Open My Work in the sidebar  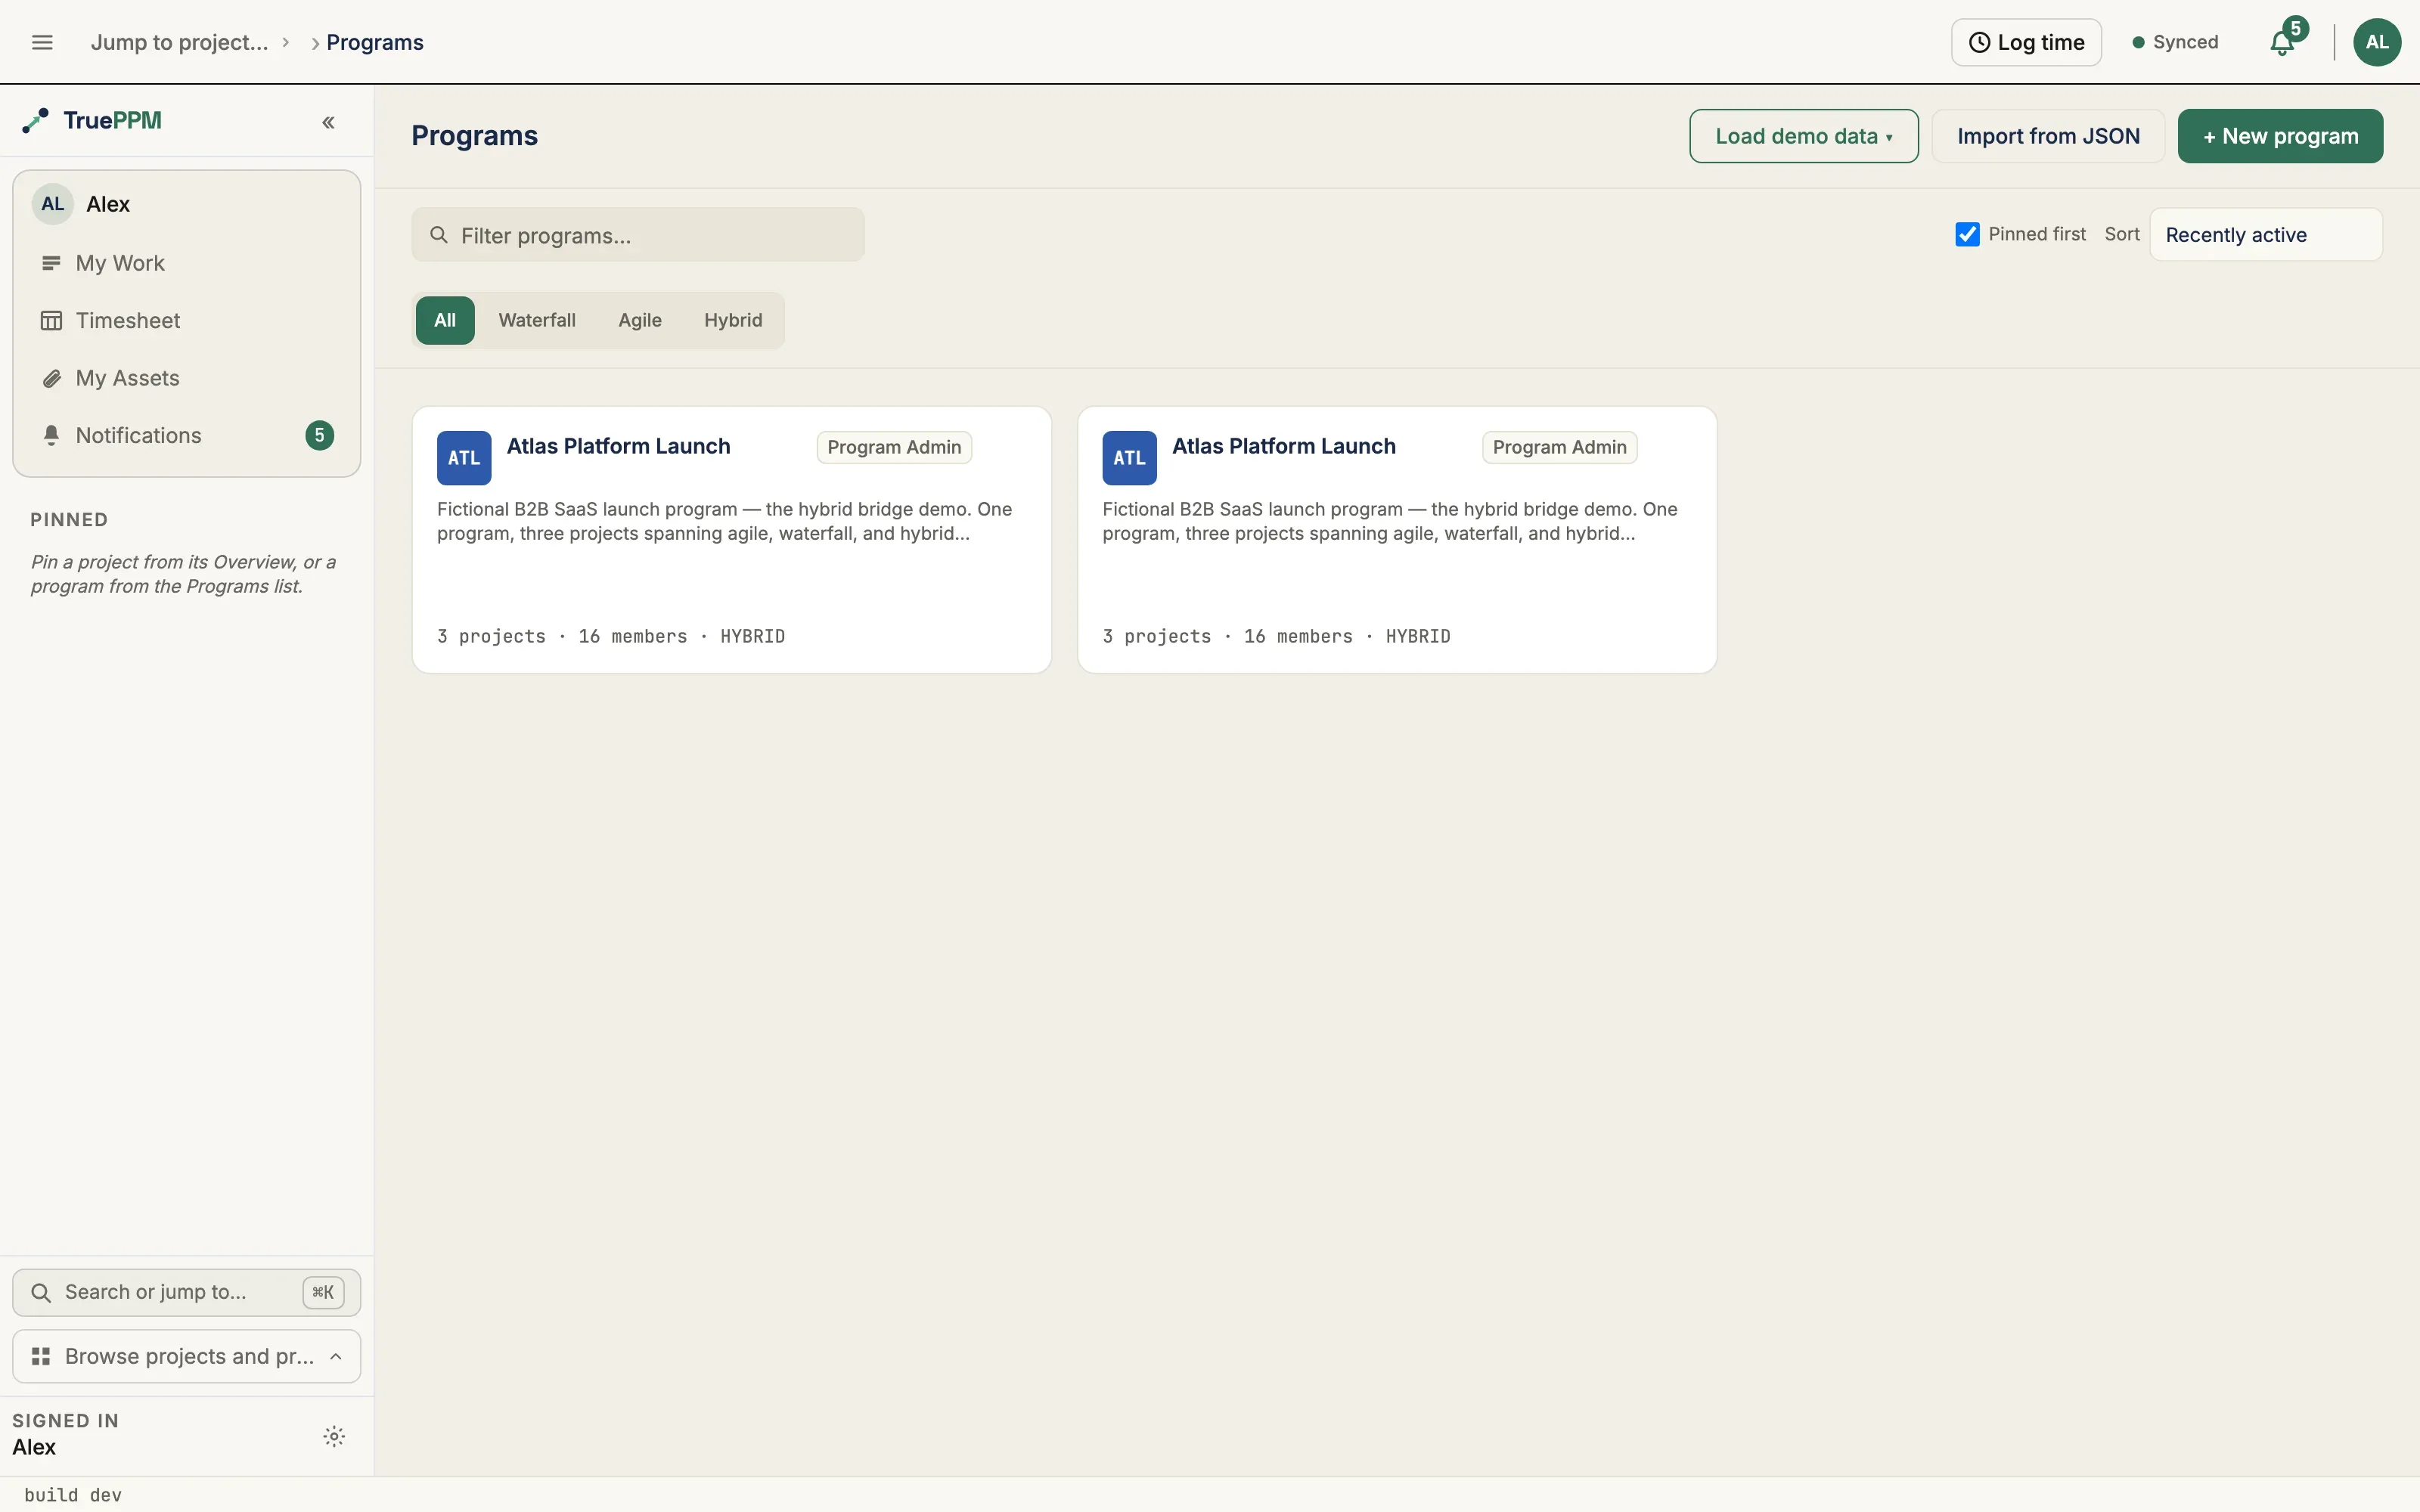click(186, 263)
